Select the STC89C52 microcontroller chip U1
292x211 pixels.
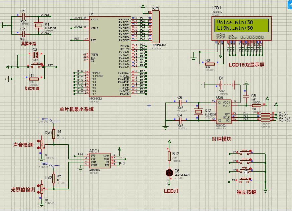110,57
